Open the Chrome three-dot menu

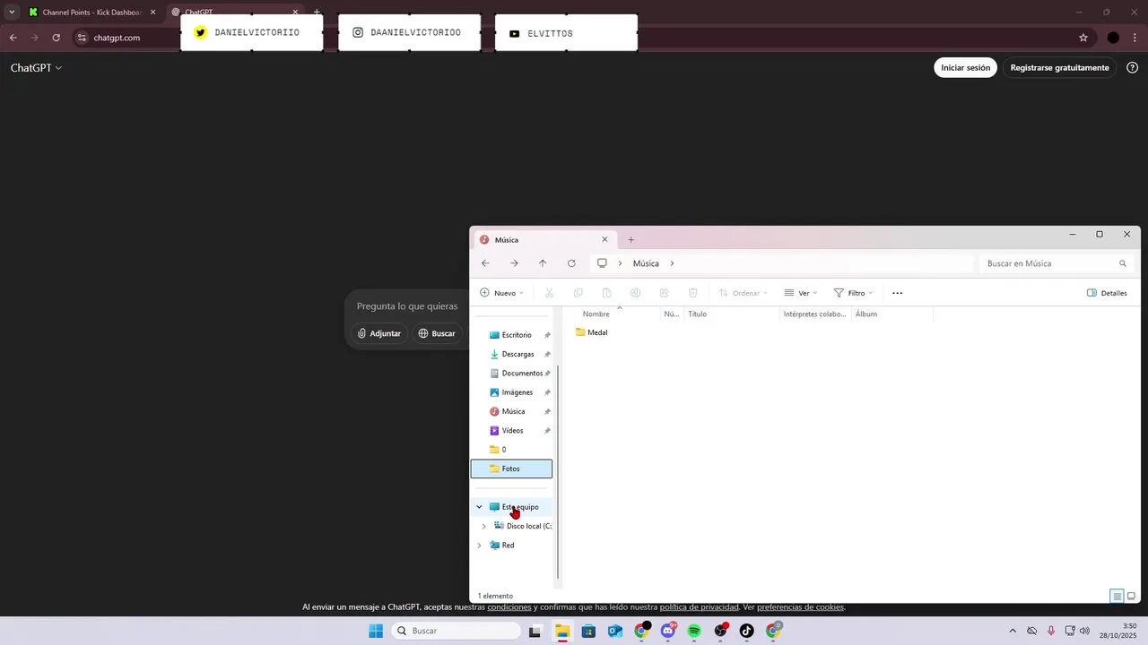coord(1136,38)
